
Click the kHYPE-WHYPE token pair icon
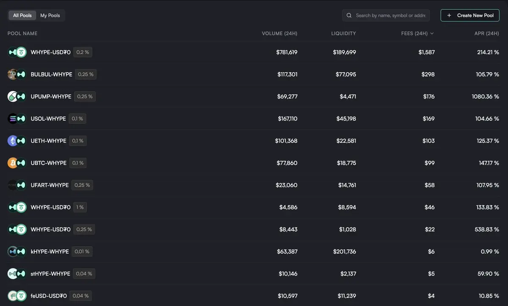17,252
